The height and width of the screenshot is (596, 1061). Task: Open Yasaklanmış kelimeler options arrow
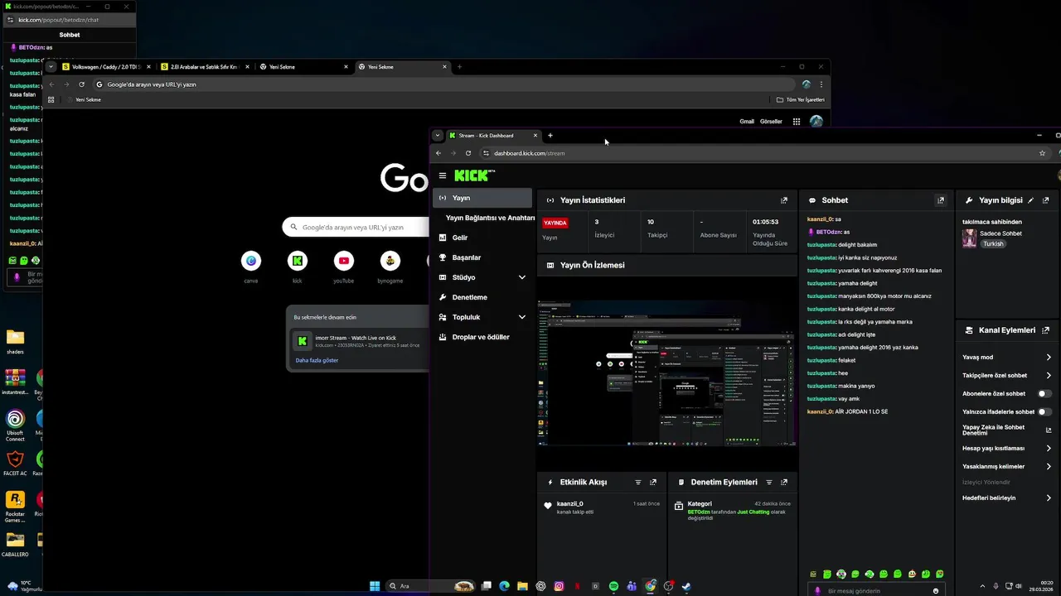click(x=1049, y=467)
